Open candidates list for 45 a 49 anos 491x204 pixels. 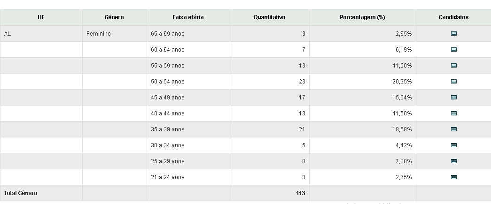coord(454,98)
